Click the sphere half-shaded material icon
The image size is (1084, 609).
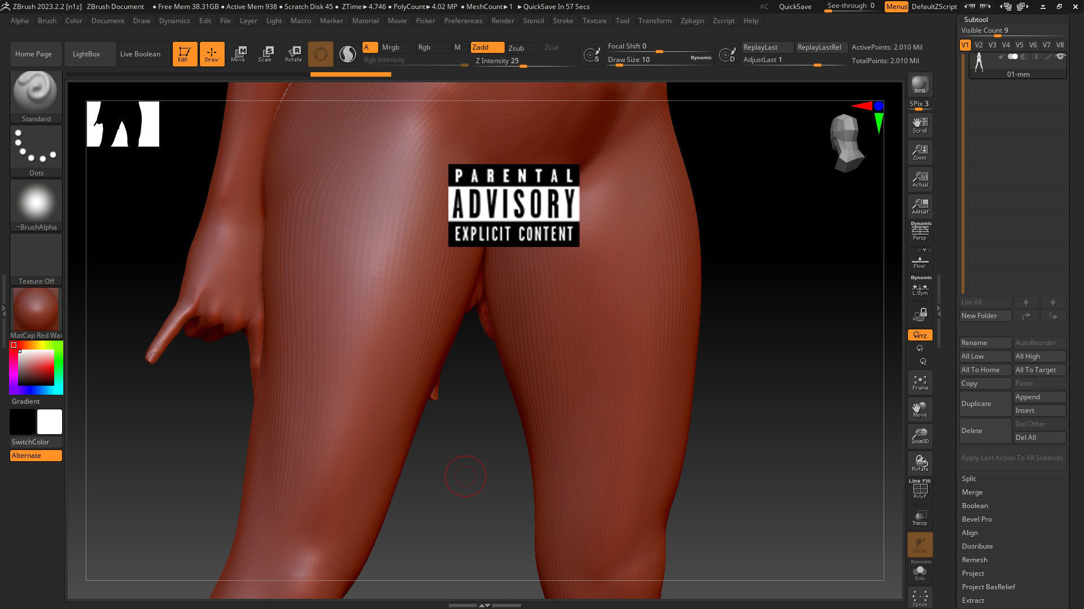[x=348, y=54]
